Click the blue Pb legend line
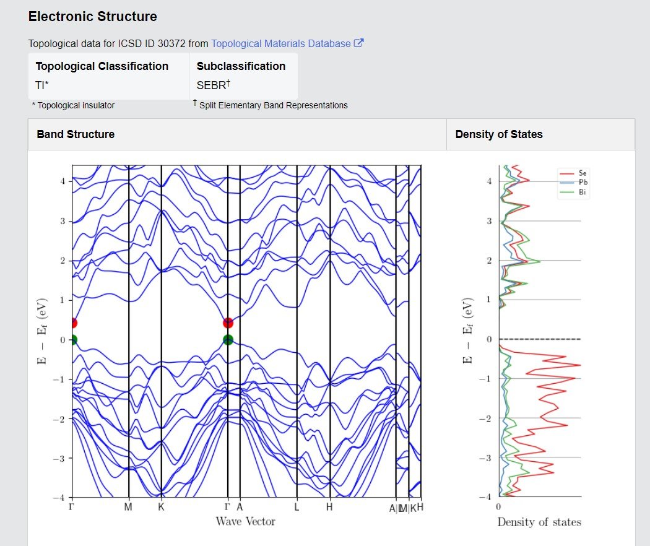650x546 pixels. (566, 183)
